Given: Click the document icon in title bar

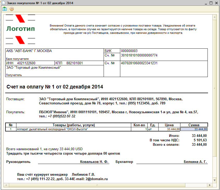Looking at the screenshot, I should coord(3,3).
